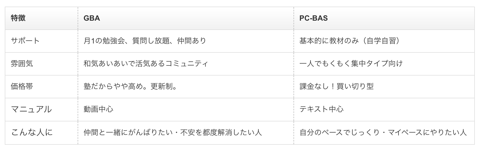
Task: Select the 月1の勉強会、質問し放題 cell
Action: click(x=145, y=41)
